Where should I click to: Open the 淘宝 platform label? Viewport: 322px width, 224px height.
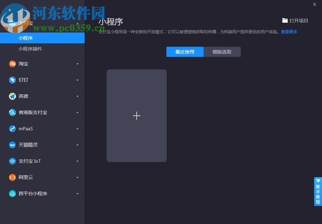tap(24, 64)
